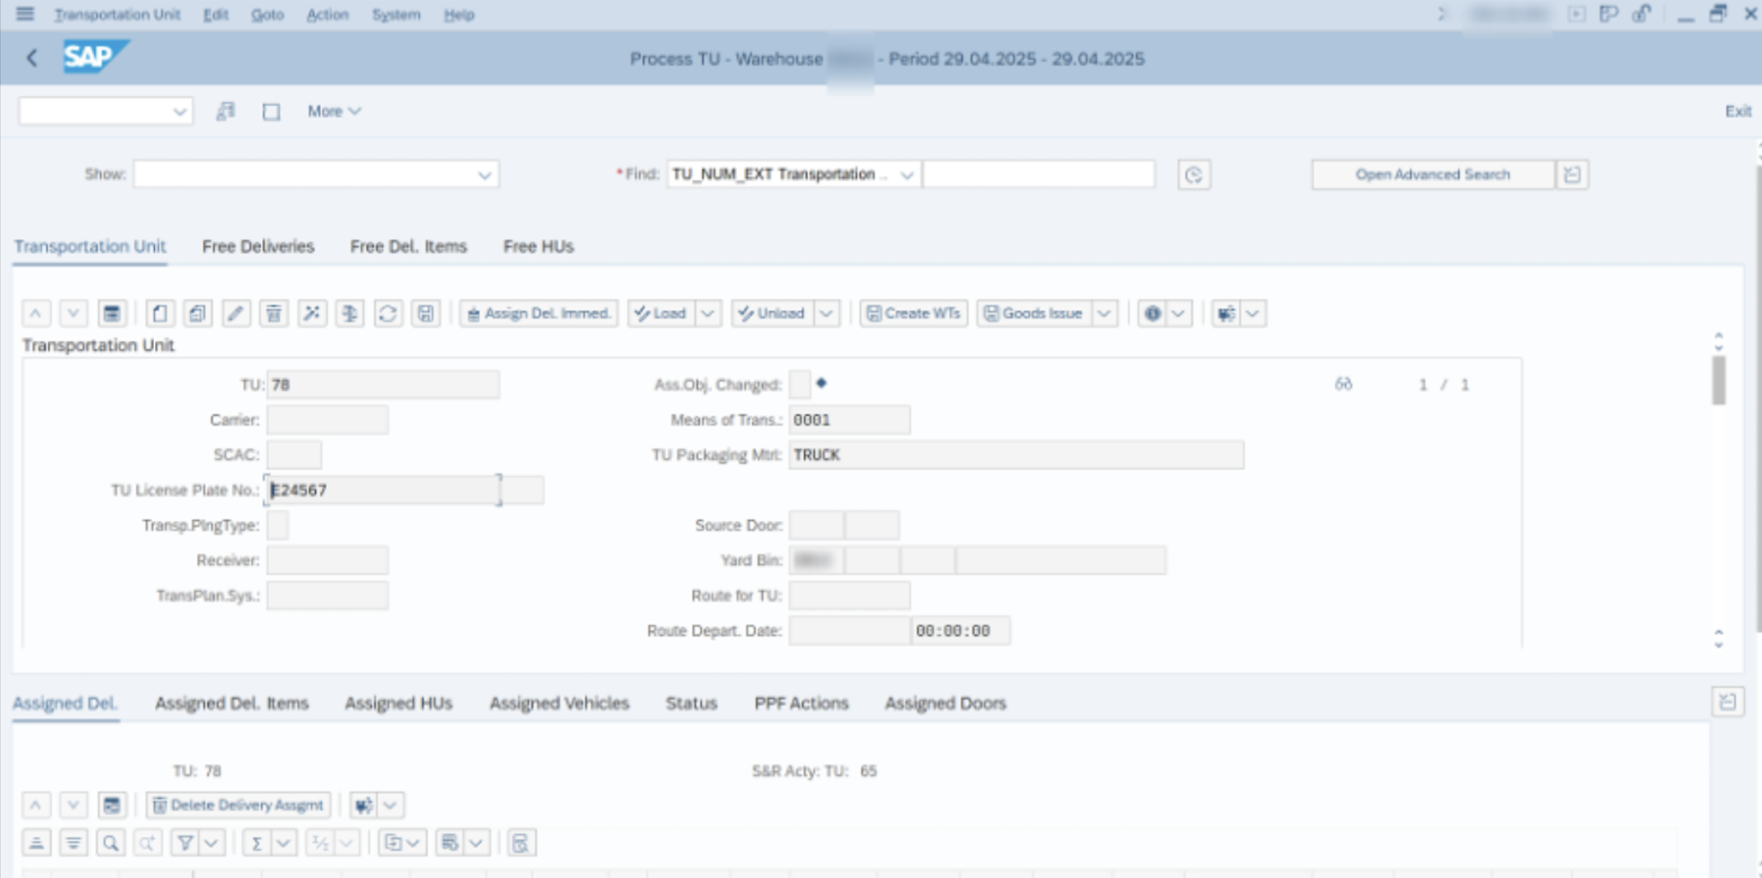Screen dimensions: 1762x878
Task: Click the Open Advanced Search button
Action: [x=1432, y=175]
